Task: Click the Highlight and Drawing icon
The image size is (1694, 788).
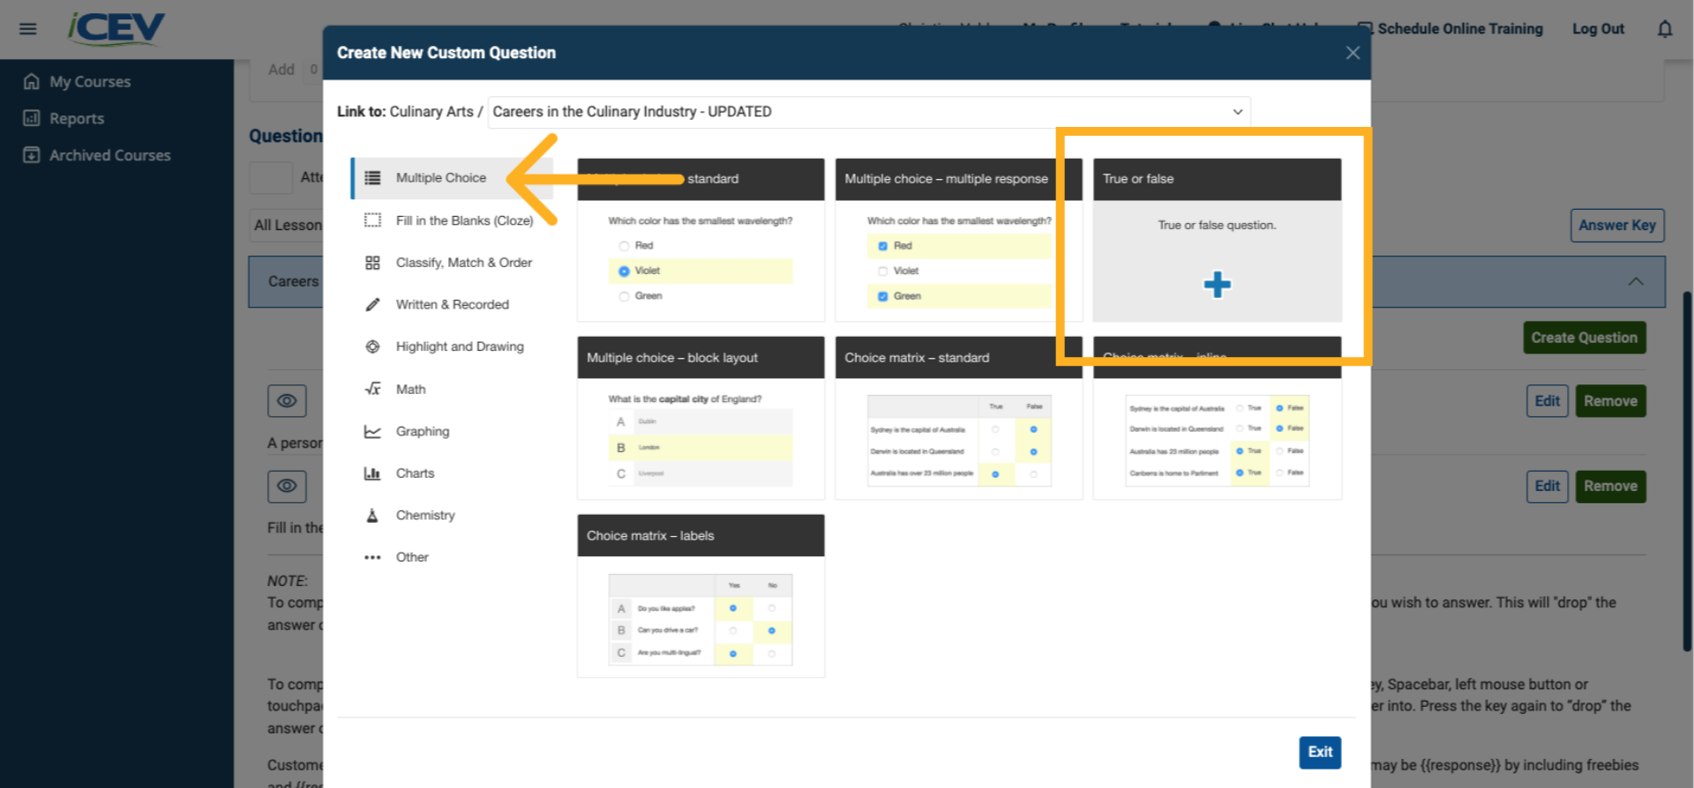Action: click(x=373, y=346)
